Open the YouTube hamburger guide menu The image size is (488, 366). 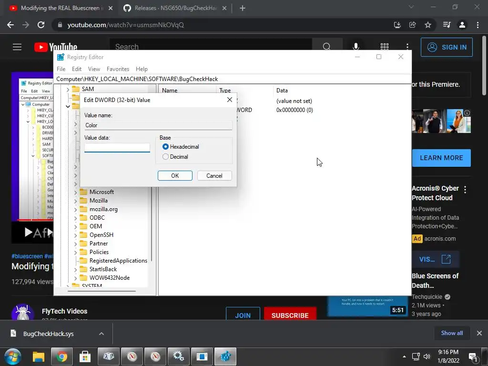[x=17, y=47]
